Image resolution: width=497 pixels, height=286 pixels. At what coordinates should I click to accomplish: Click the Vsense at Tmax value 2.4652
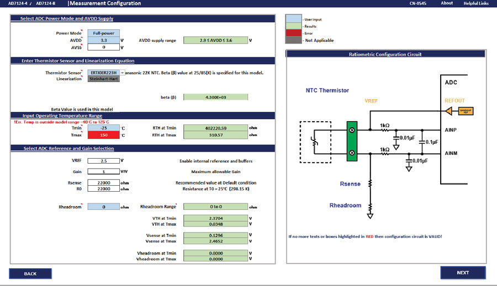pos(215,241)
